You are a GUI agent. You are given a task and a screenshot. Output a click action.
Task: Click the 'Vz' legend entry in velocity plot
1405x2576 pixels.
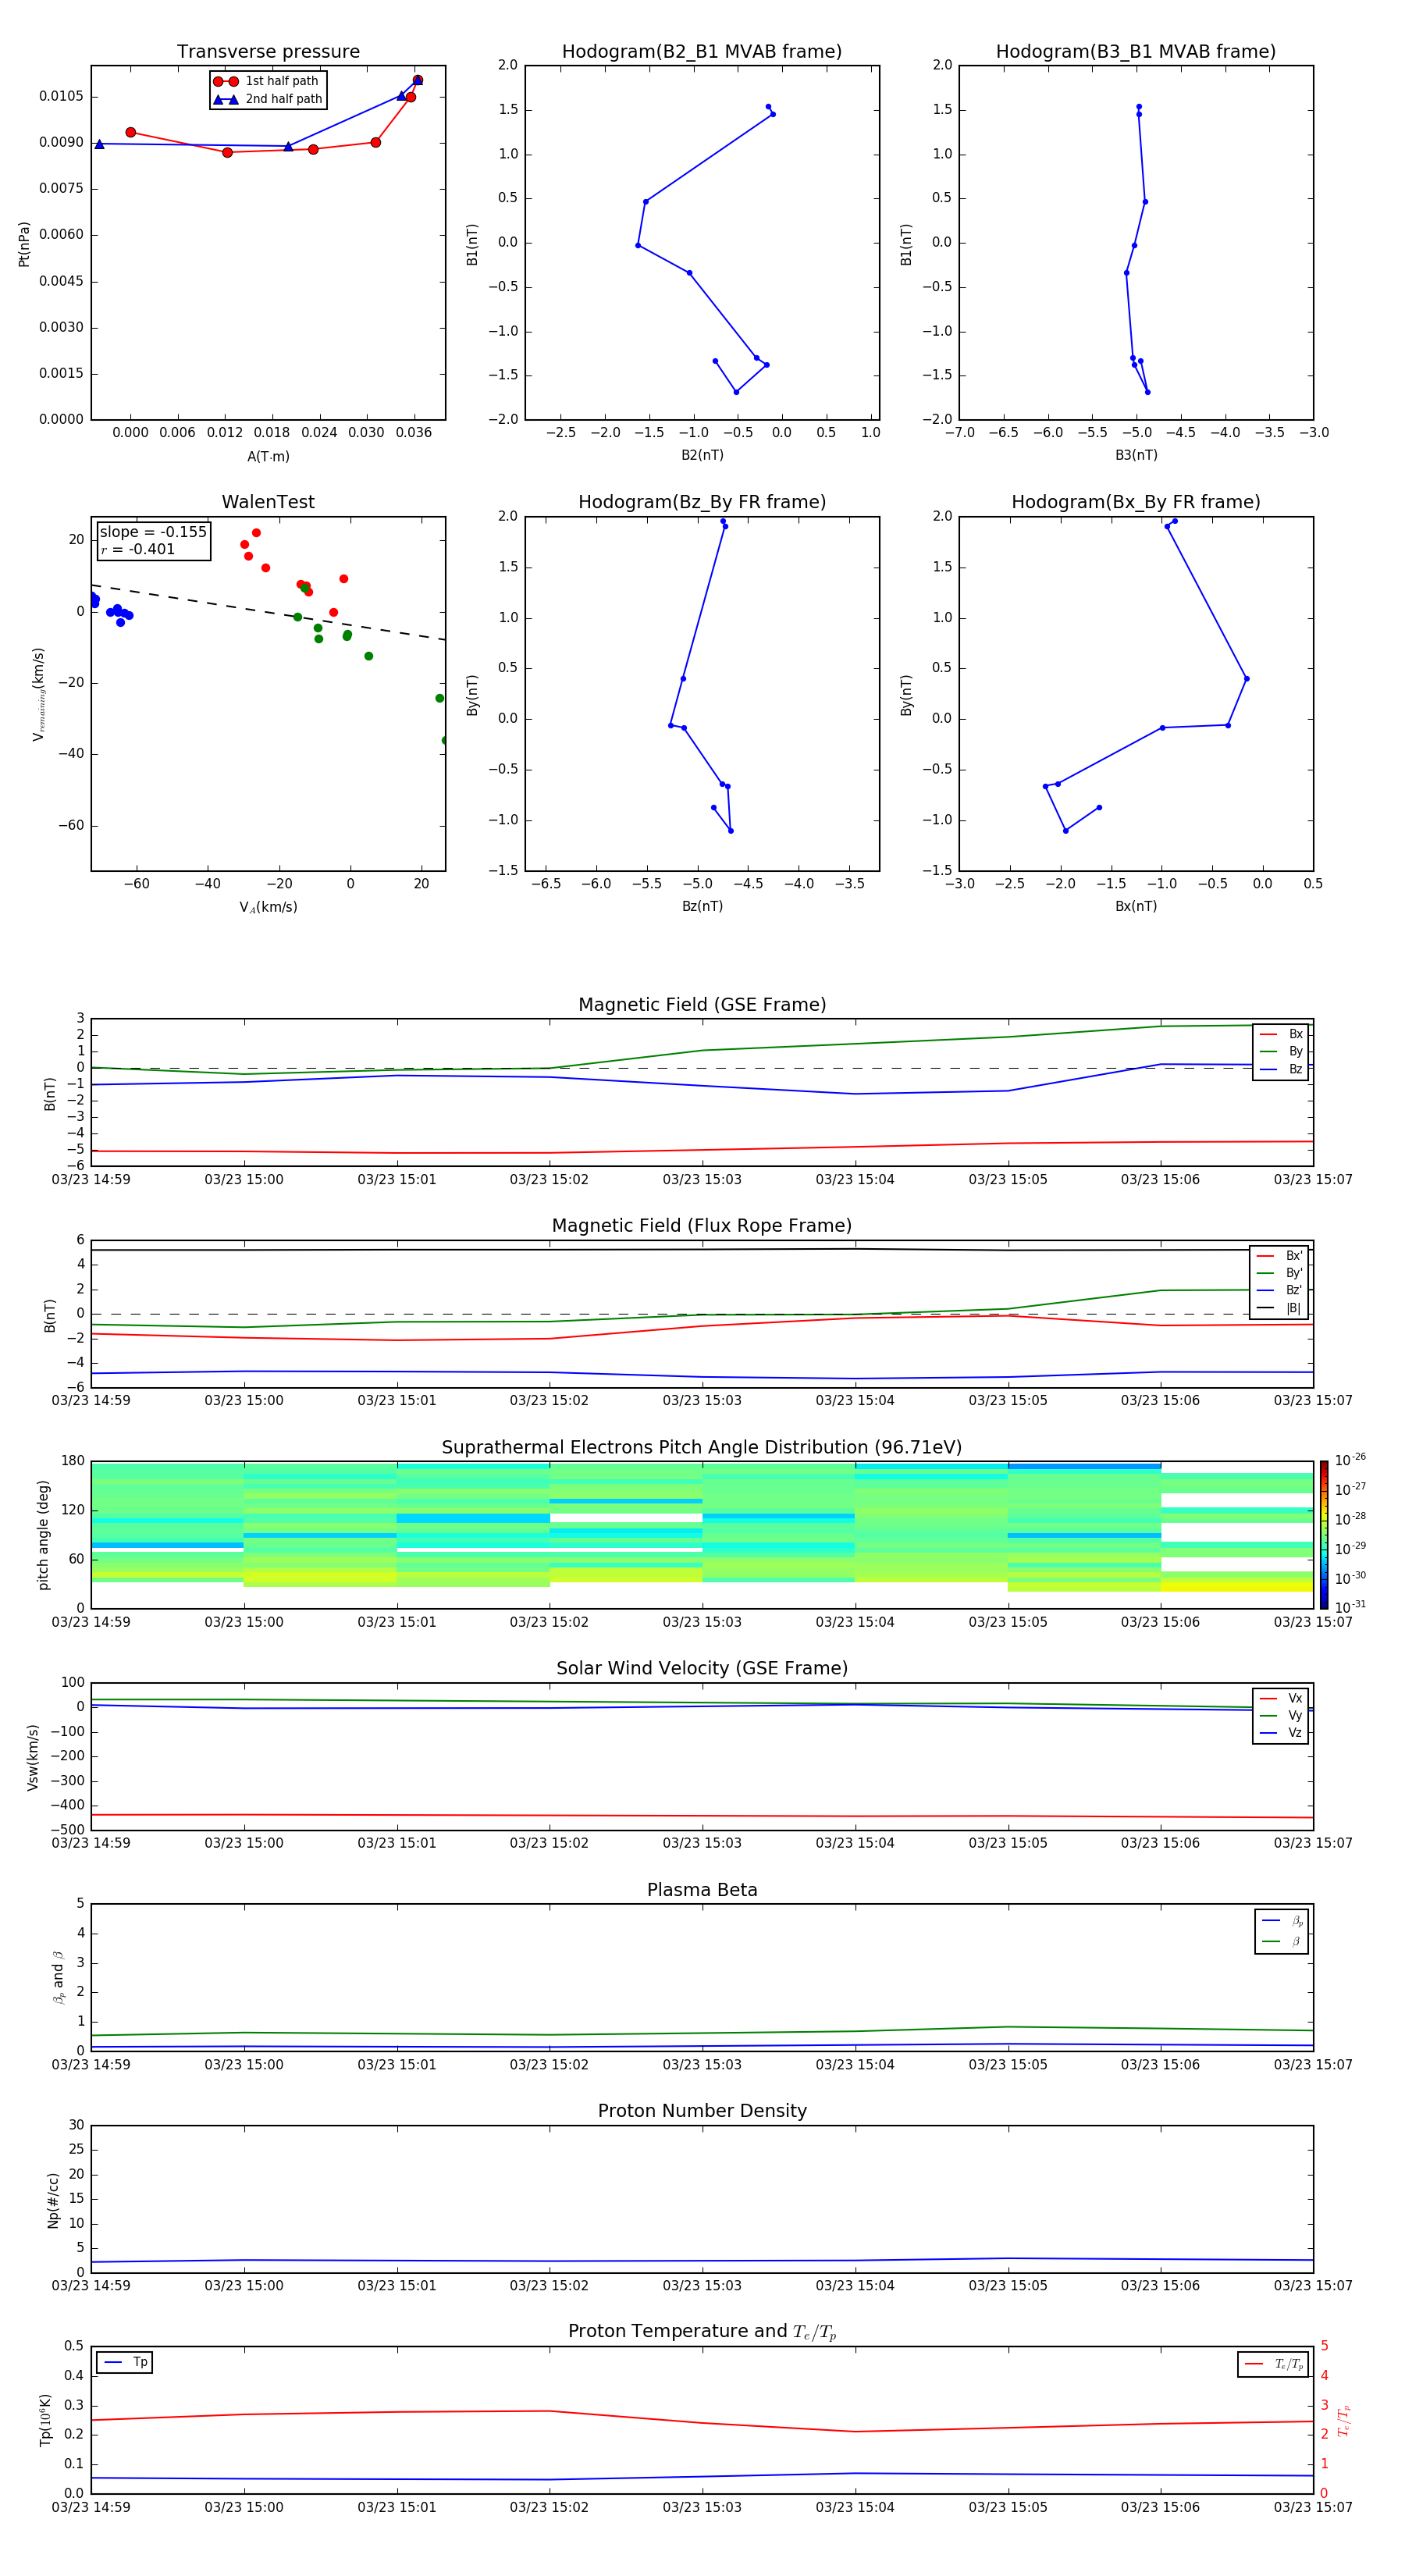click(x=1281, y=1733)
